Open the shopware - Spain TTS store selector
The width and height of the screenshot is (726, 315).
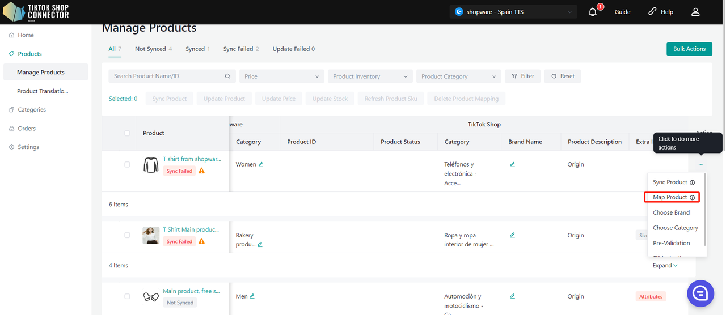513,12
